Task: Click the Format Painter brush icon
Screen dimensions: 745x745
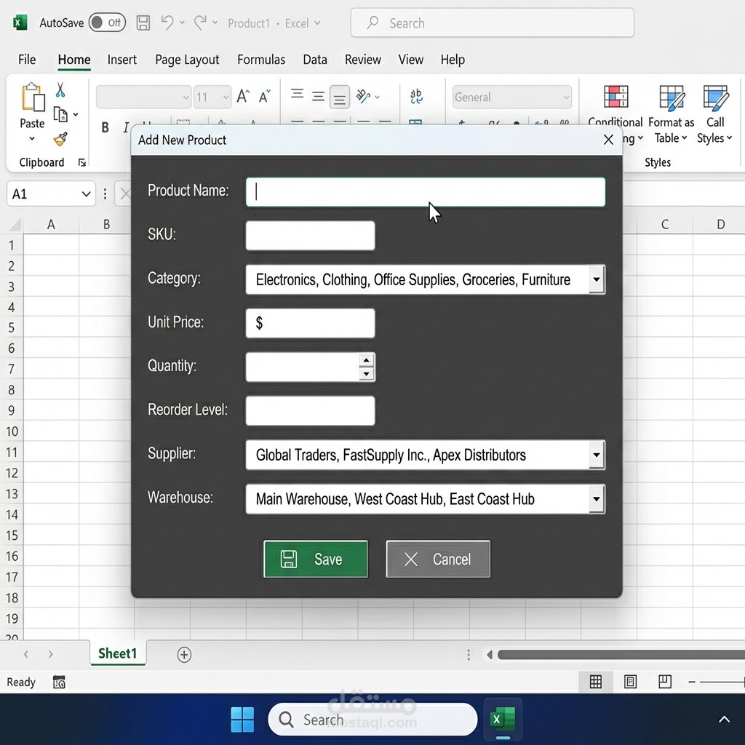Action: click(60, 138)
